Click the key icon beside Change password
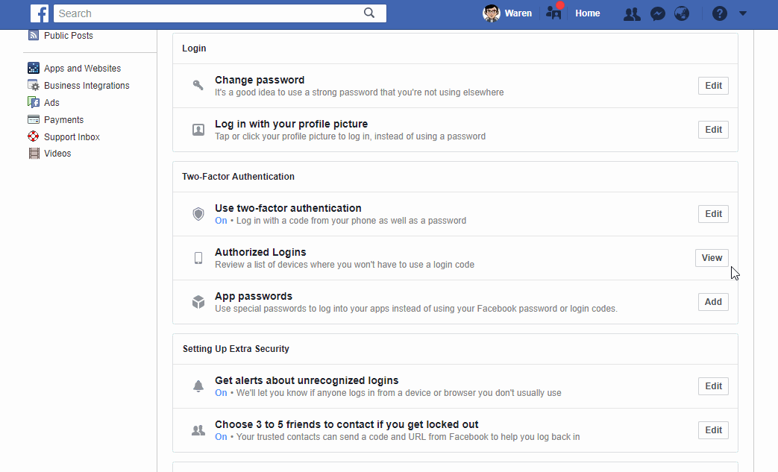 point(198,85)
